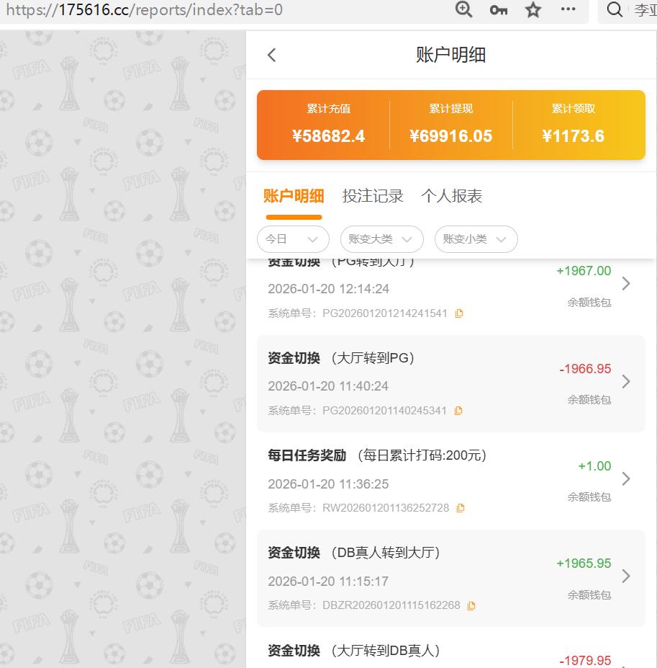The image size is (657, 668).
Task: Click the back arrow on 账户明细 page
Action: (271, 54)
